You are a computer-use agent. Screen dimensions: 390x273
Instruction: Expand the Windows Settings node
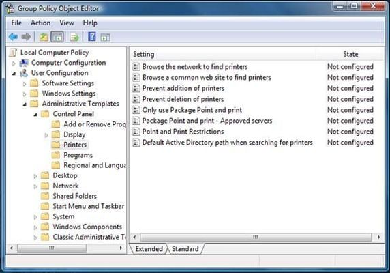pyautogui.click(x=25, y=94)
